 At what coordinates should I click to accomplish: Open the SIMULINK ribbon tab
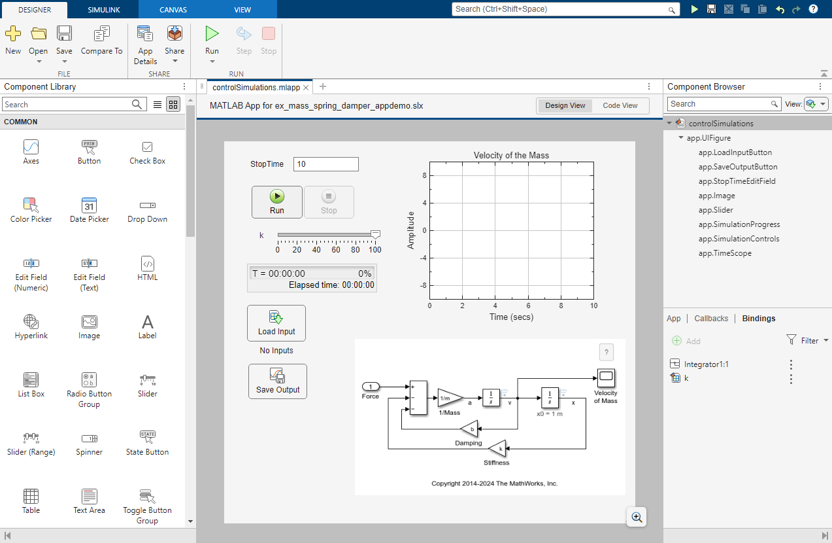pos(103,10)
